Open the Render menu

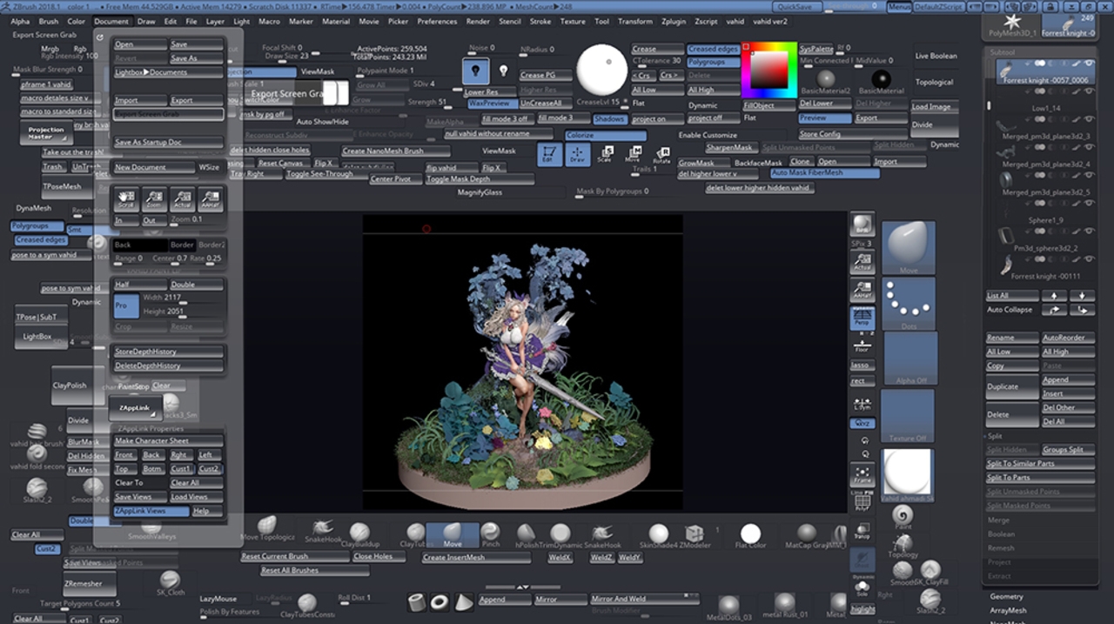[478, 21]
